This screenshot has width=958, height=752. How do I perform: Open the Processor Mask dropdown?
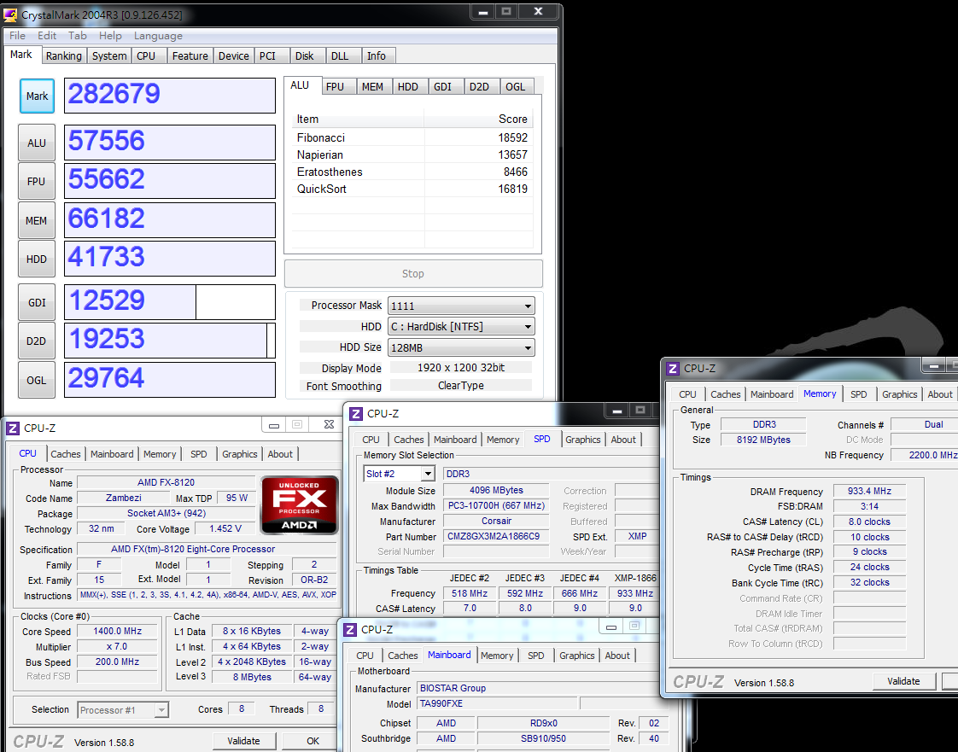(461, 306)
